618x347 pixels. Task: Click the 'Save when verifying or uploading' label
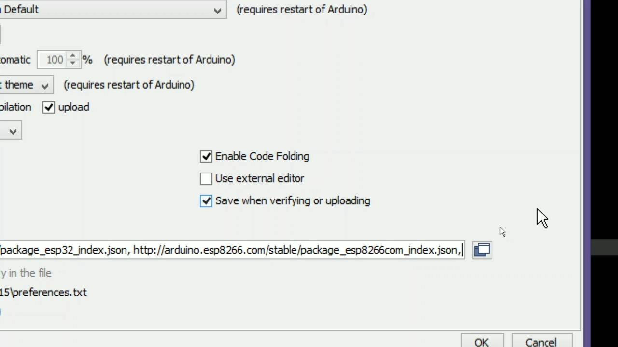point(293,200)
